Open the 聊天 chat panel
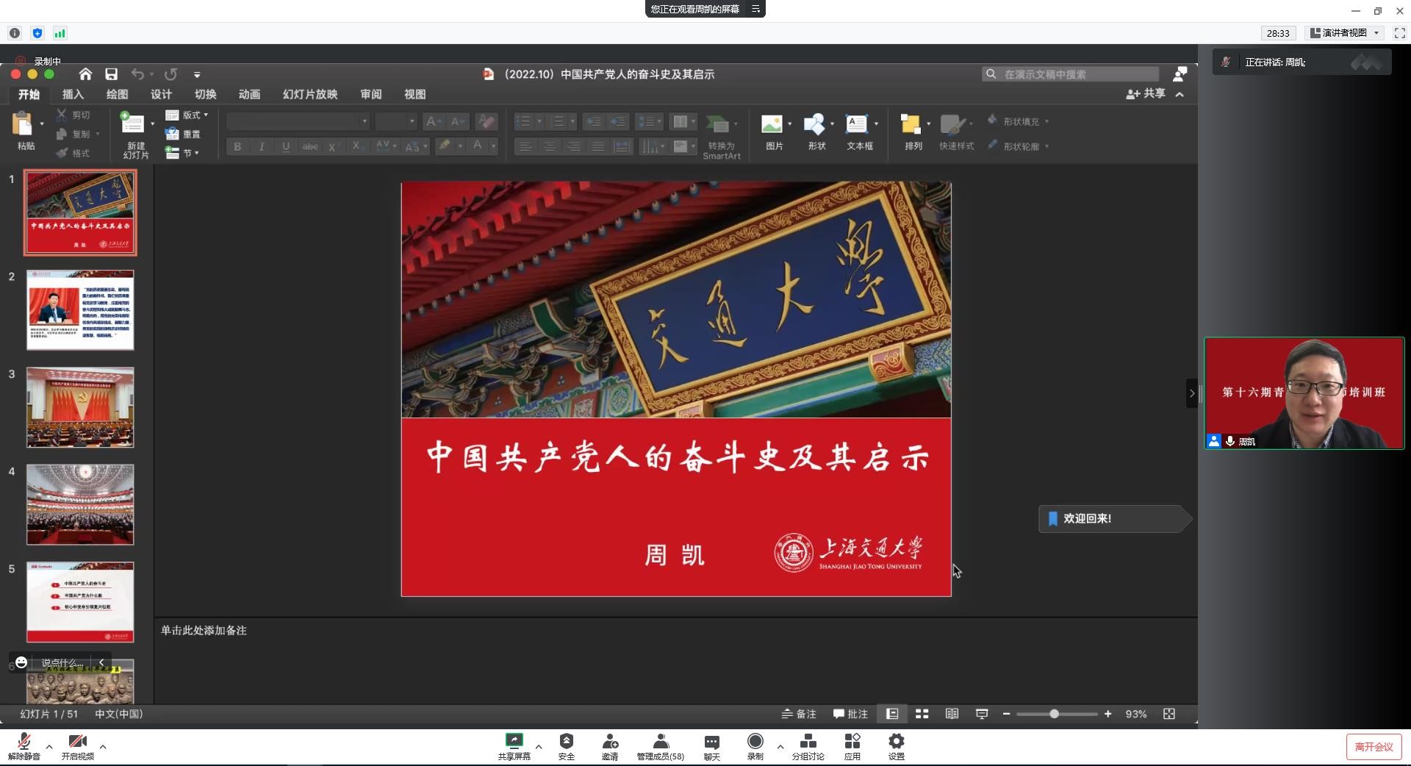This screenshot has height=766, width=1411. point(711,747)
